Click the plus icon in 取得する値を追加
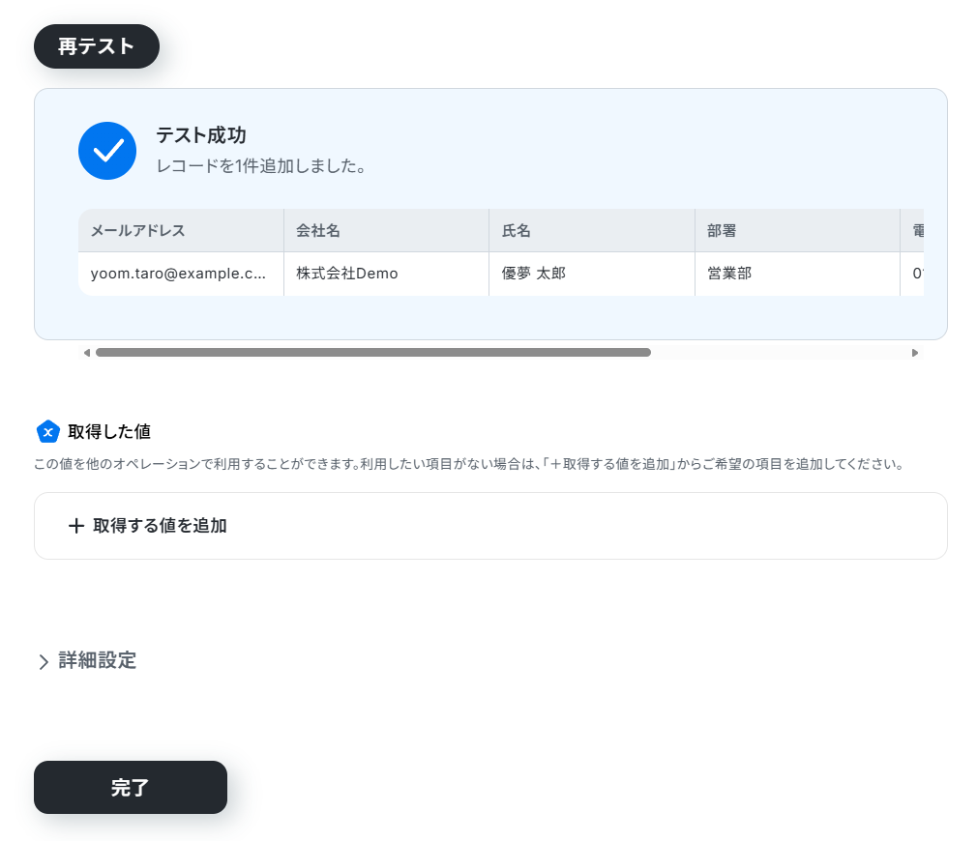This screenshot has width=977, height=841. 76,526
